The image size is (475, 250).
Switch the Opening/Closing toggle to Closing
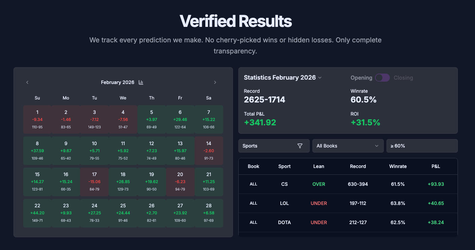[x=382, y=78]
